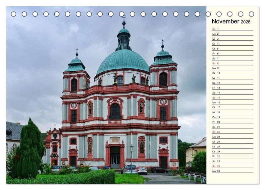Click the 'November' month heading
The height and width of the screenshot is (190, 265).
226,21
